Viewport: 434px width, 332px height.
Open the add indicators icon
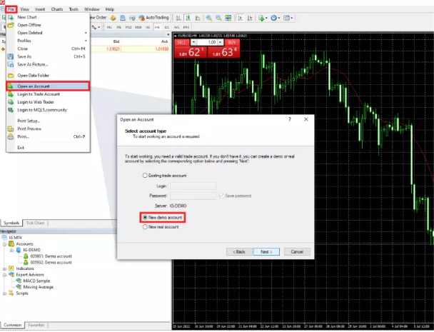(261, 18)
